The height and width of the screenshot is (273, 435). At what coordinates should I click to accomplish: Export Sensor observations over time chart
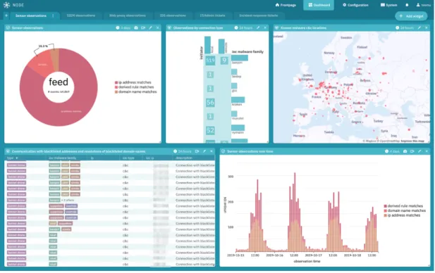412,151
